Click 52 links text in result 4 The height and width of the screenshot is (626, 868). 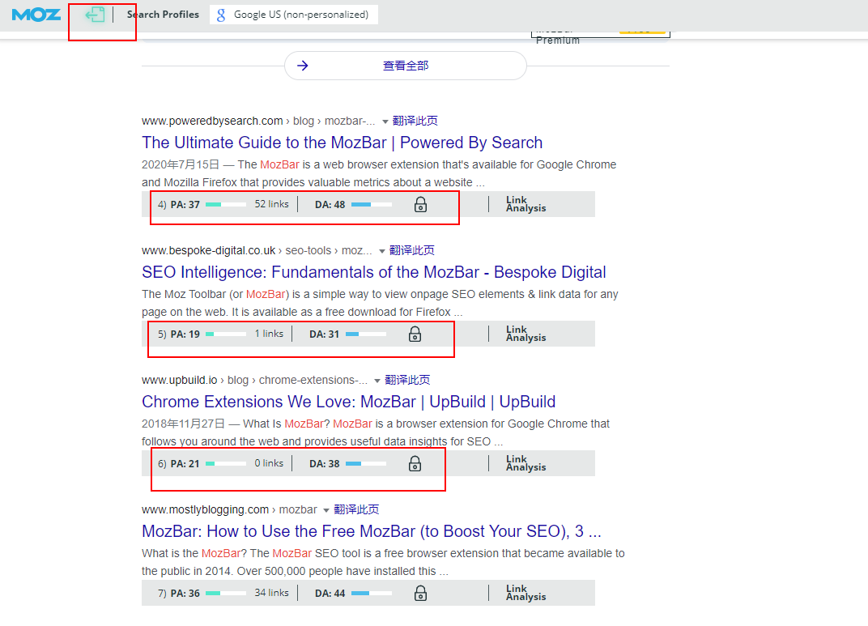pyautogui.click(x=272, y=204)
